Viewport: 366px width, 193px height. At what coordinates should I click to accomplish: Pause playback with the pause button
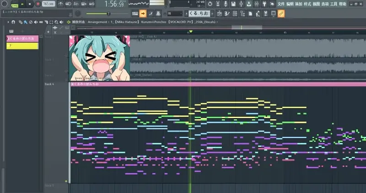[22, 4]
